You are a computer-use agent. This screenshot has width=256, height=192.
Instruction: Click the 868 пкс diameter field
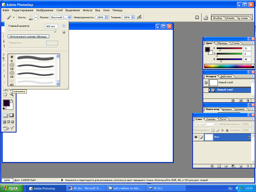click(51, 26)
